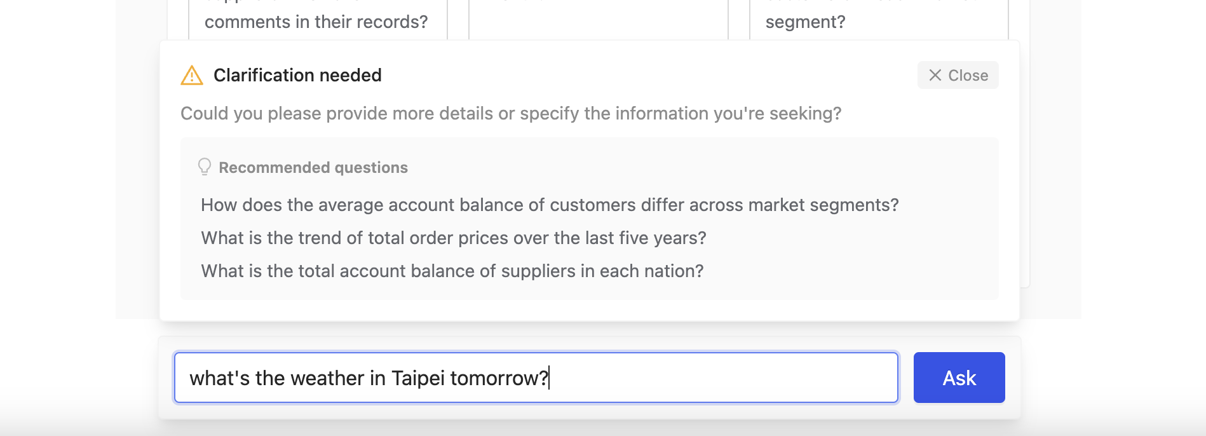Screen dimensions: 1206x436
Task: Click the lightbulb icon beside Recommended questions
Action: pos(204,167)
